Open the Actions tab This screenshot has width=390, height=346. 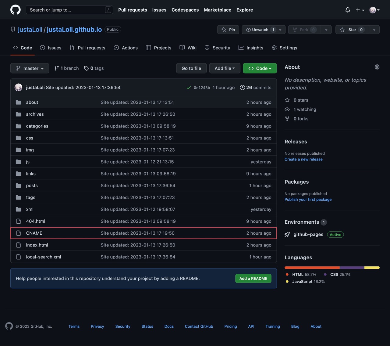pos(126,48)
